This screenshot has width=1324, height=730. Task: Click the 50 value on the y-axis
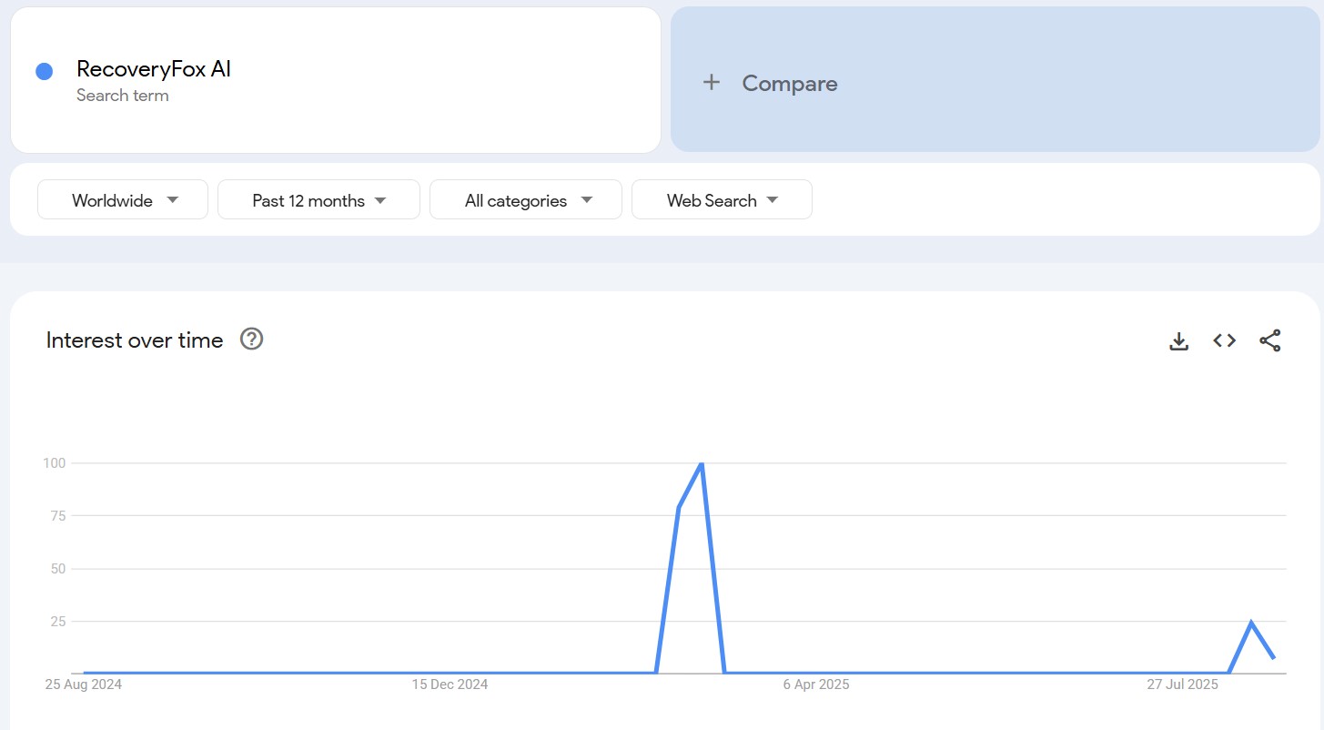(58, 569)
